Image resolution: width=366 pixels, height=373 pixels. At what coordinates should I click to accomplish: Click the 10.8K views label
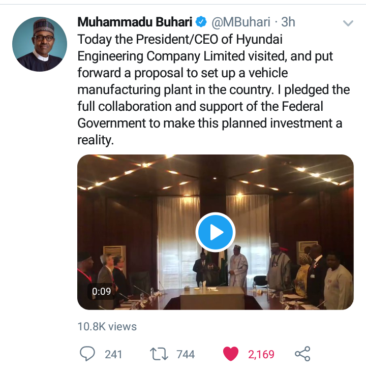[x=107, y=326]
